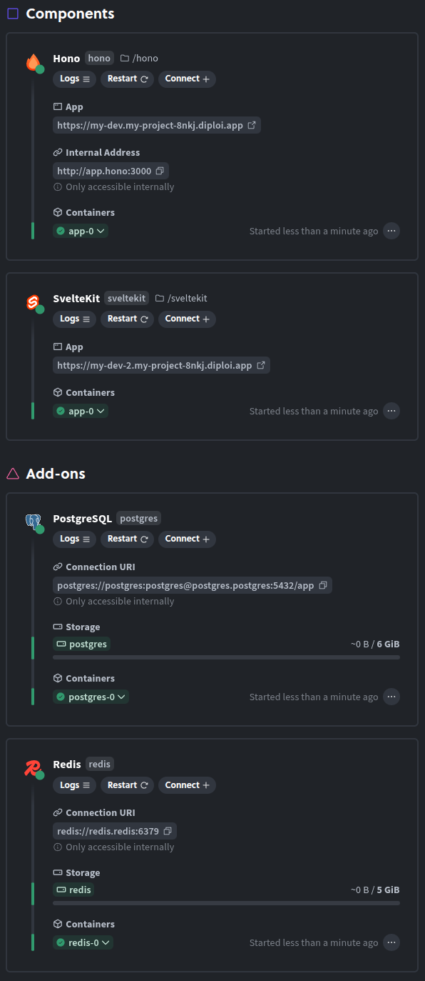Open the overflow menu for SvelteKit's app-0 container
The height and width of the screenshot is (981, 425).
(x=391, y=411)
